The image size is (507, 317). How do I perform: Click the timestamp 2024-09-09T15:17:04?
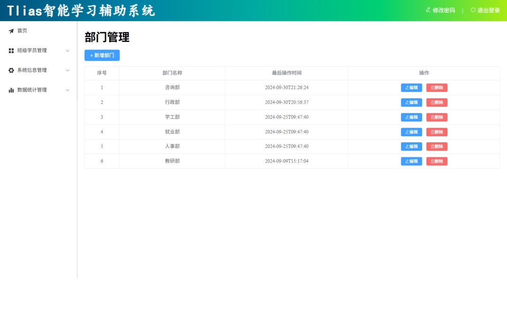[287, 161]
